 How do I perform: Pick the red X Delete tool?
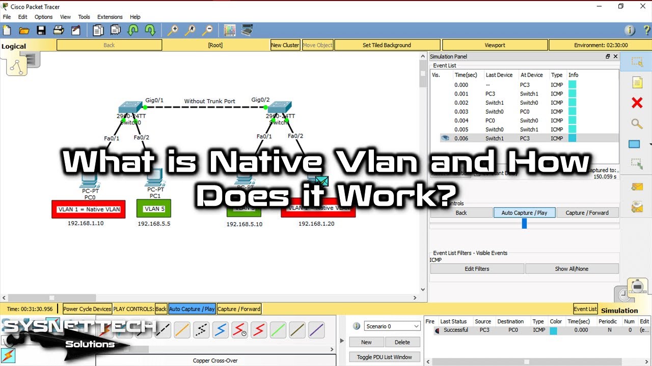pos(637,103)
